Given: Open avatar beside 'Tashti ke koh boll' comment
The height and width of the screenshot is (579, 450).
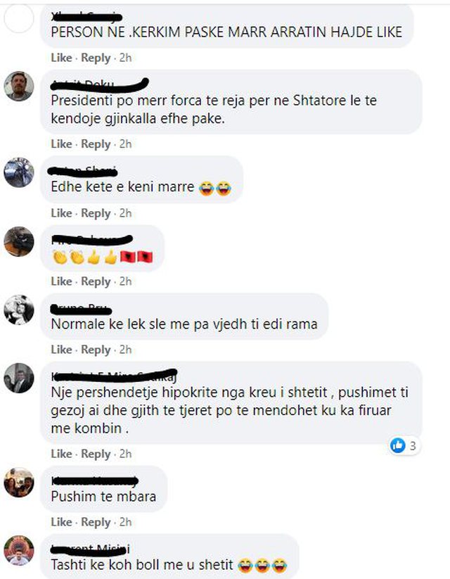Looking at the screenshot, I should tap(19, 550).
